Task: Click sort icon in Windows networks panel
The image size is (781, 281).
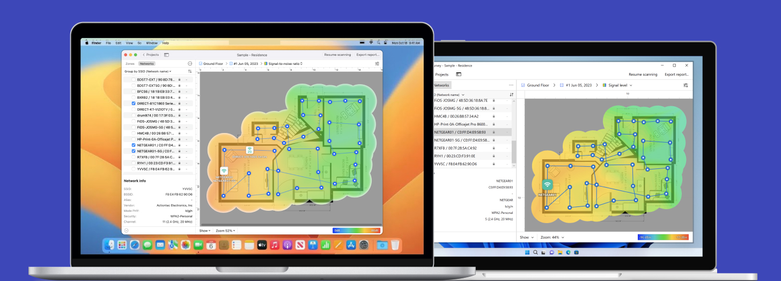Action: 511,94
